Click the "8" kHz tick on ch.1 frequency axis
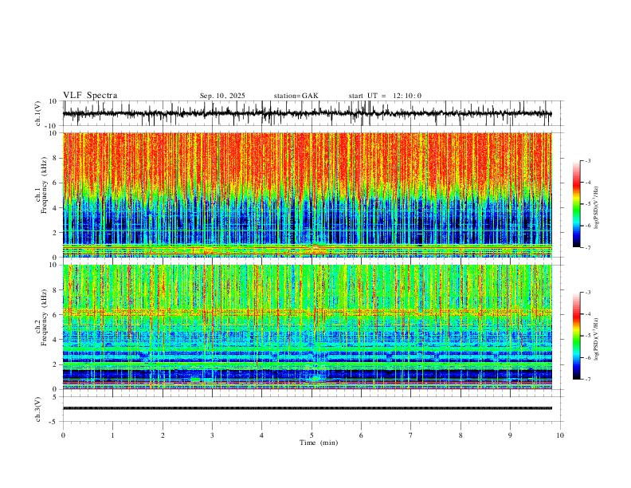631x488 pixels. pyautogui.click(x=56, y=158)
